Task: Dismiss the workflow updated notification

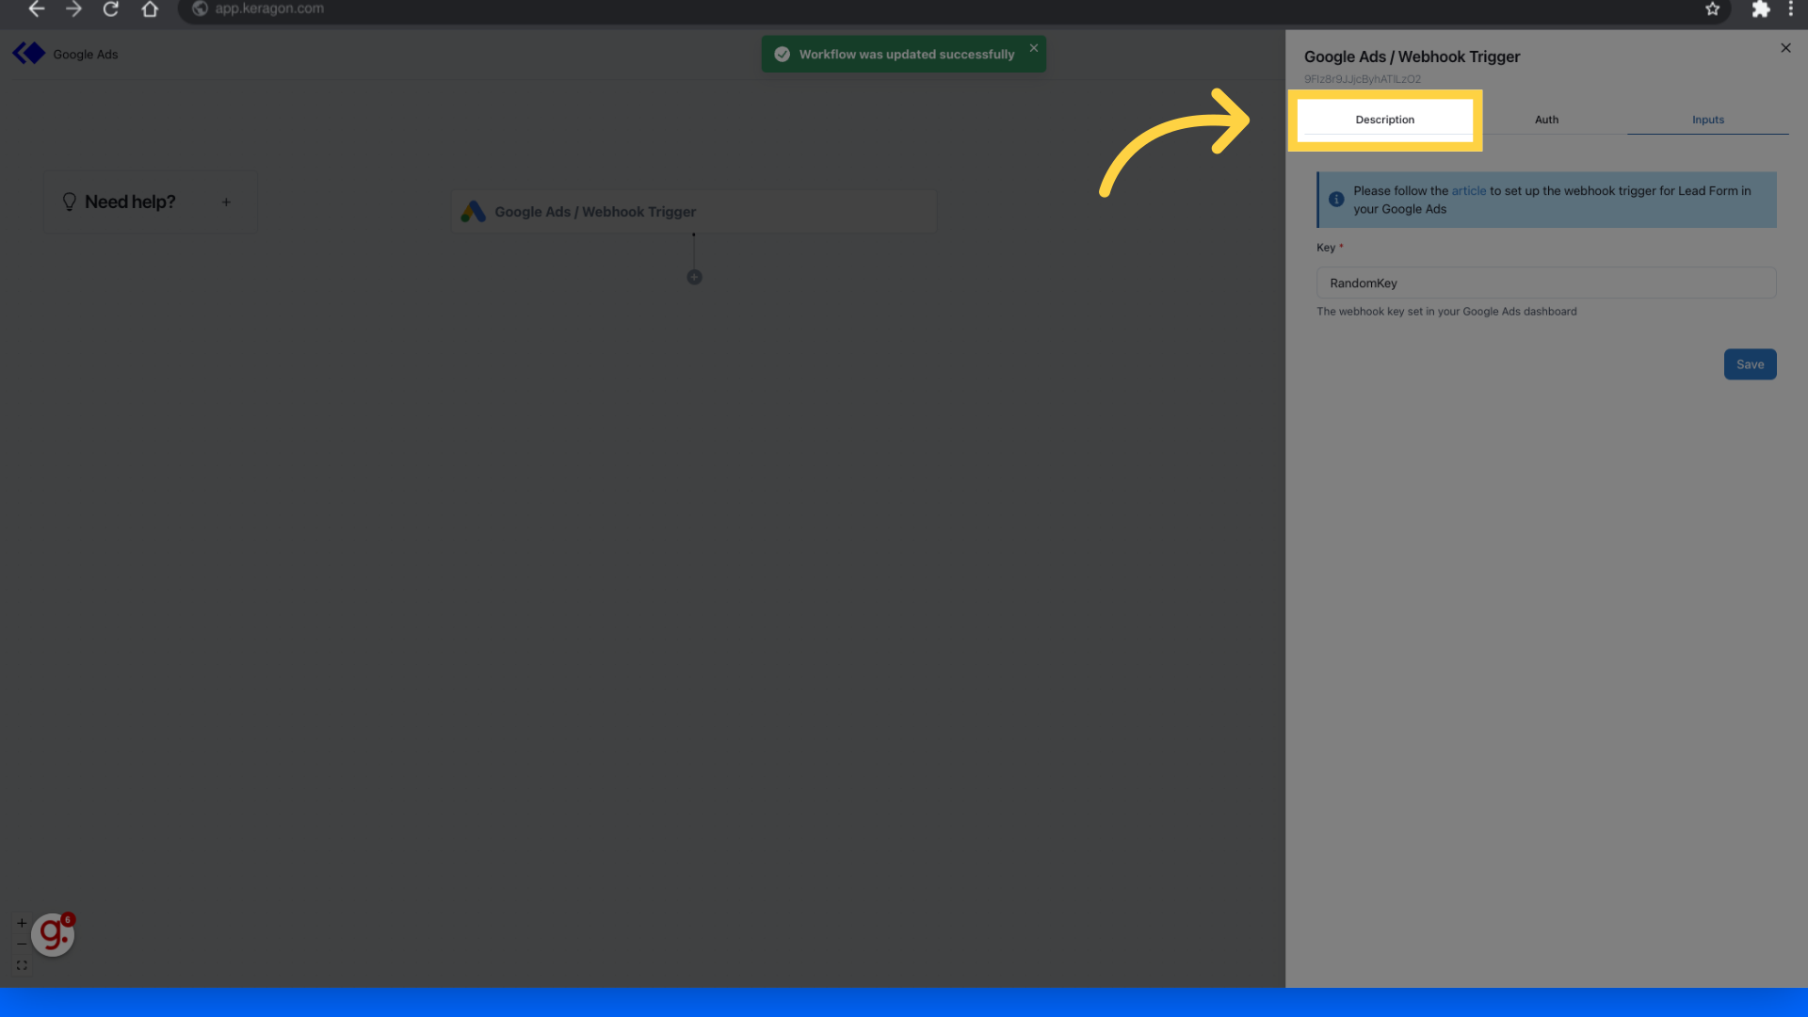Action: click(x=1034, y=48)
